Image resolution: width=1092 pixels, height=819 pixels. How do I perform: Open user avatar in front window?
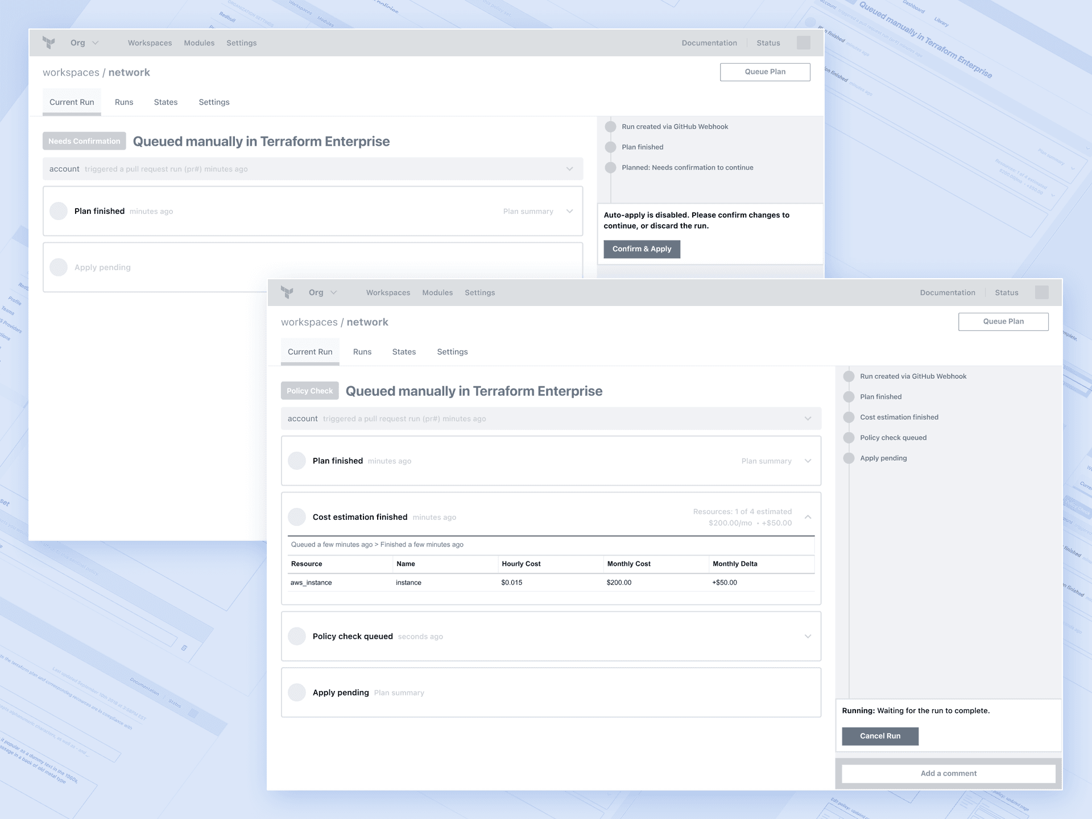click(x=1041, y=292)
